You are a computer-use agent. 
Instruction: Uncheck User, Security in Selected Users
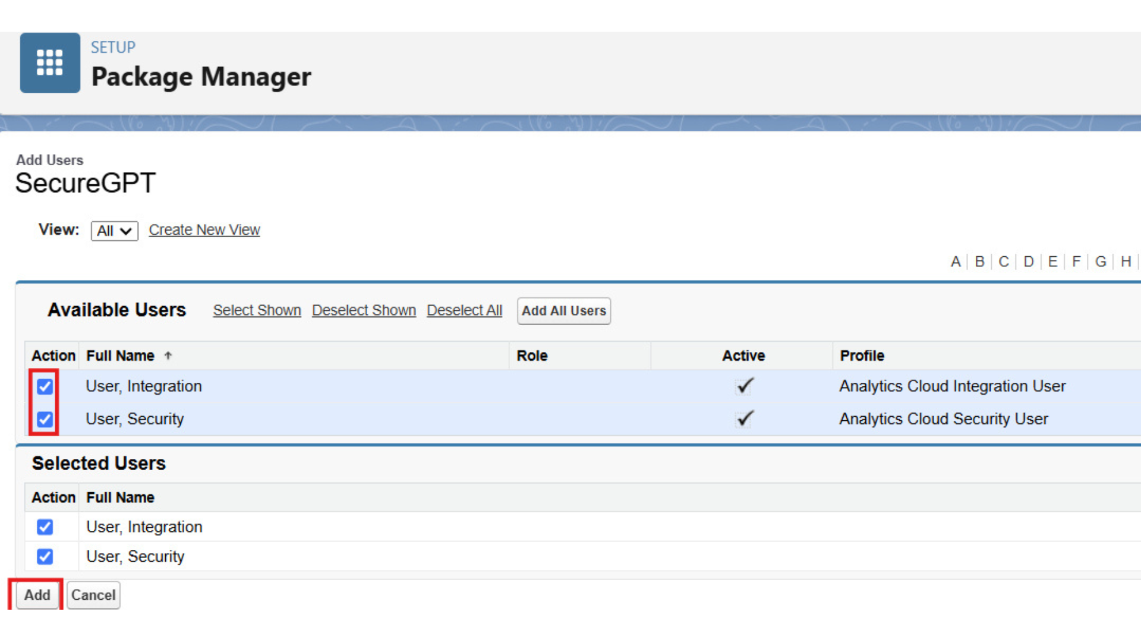click(x=45, y=556)
